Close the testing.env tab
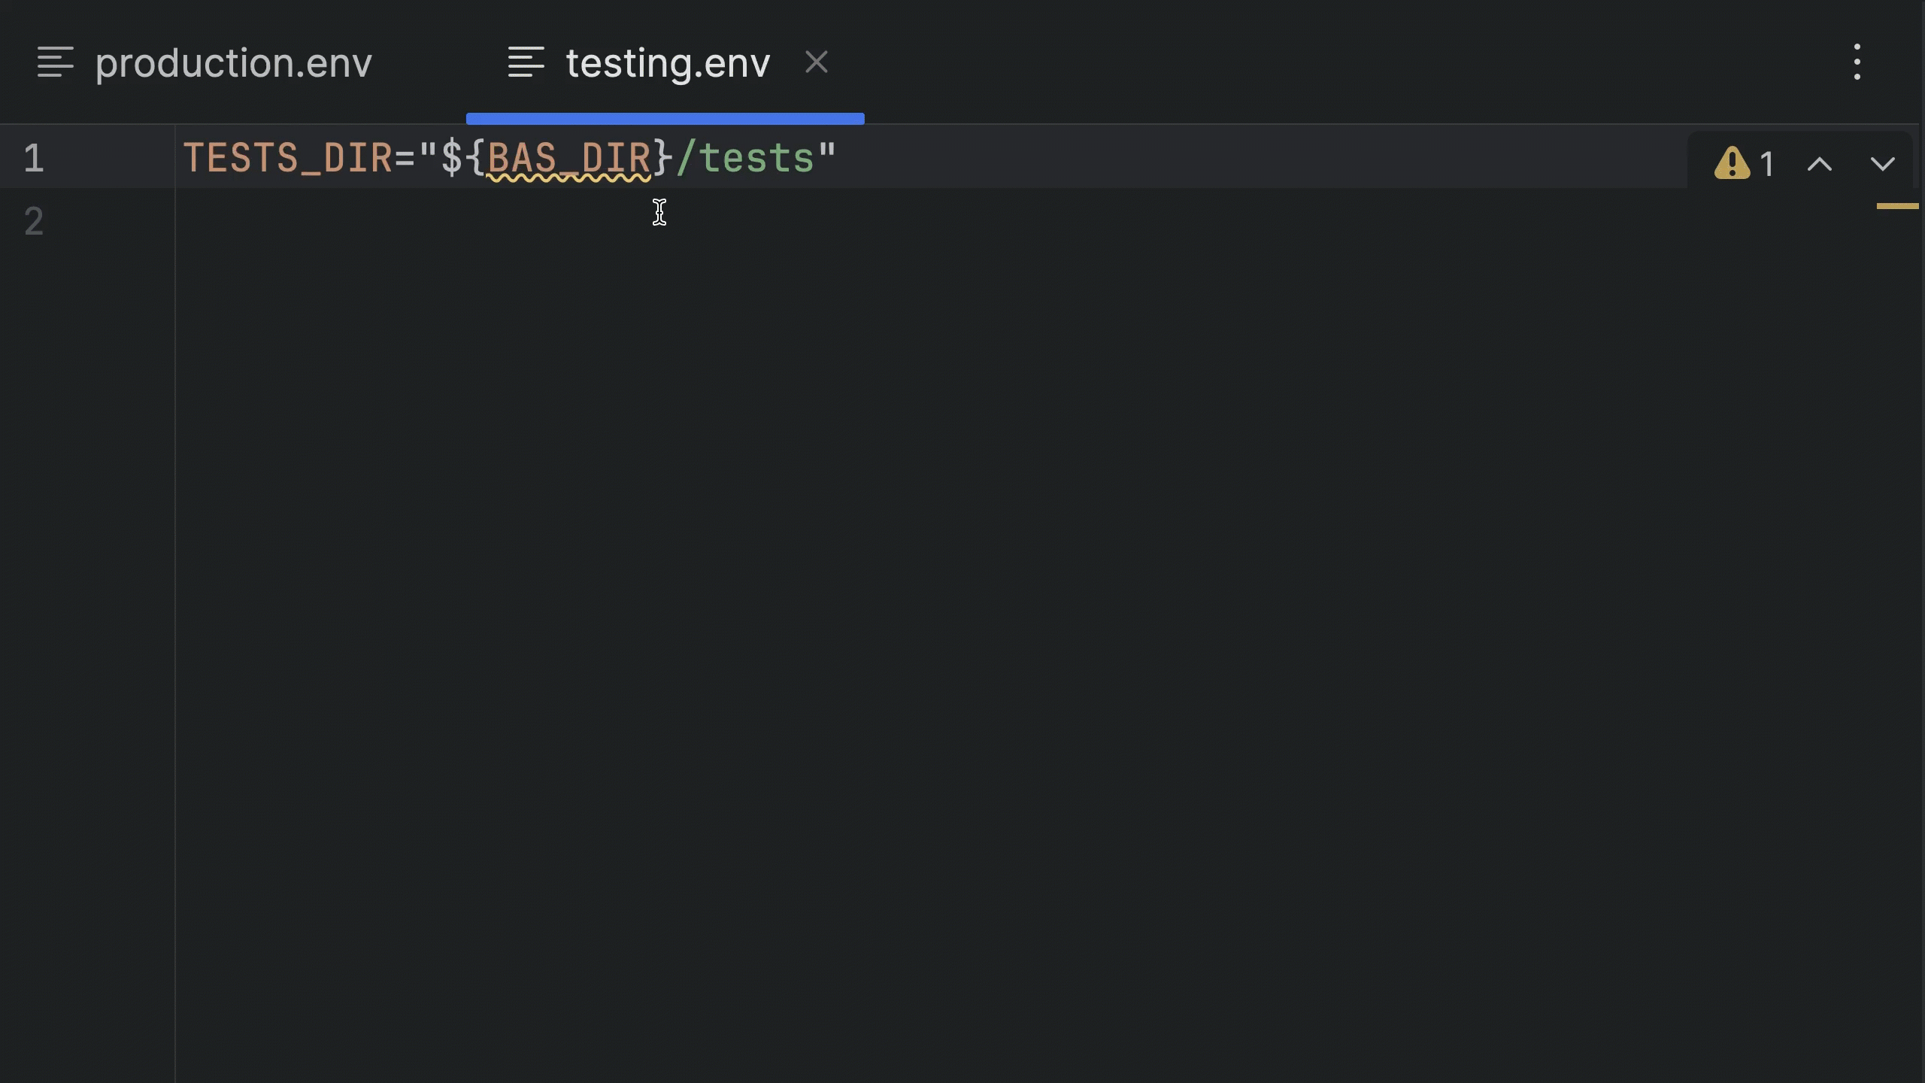Image resolution: width=1925 pixels, height=1083 pixels. [x=816, y=62]
